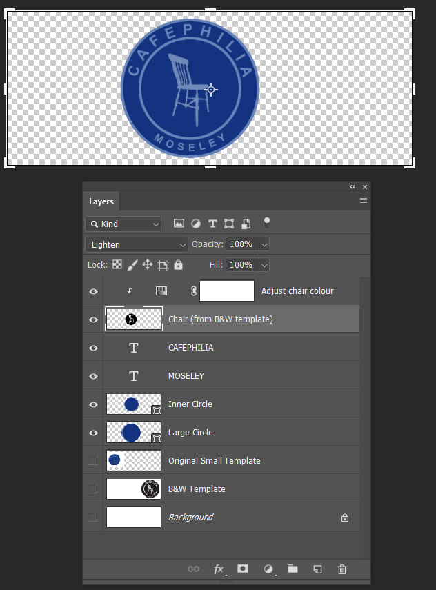Hide the Adjust chair colour layer
Screen dimensions: 436x590
pyautogui.click(x=93, y=291)
